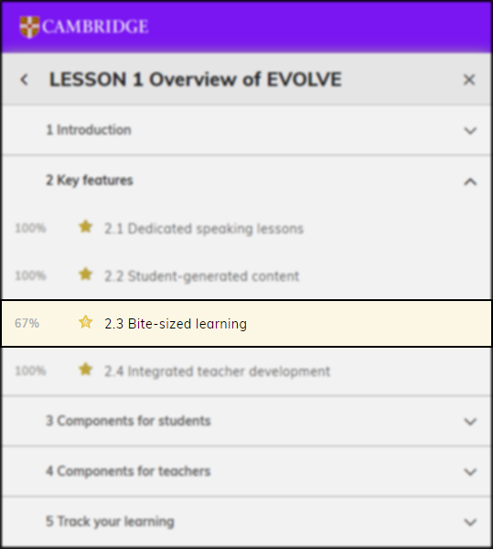Go back using the left chevron arrow
The image size is (493, 549).
point(24,80)
